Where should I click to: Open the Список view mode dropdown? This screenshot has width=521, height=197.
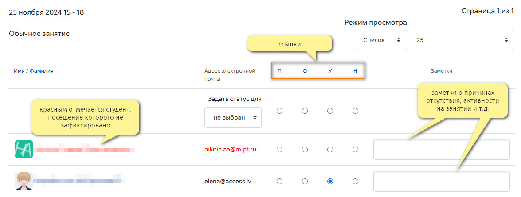tap(380, 40)
